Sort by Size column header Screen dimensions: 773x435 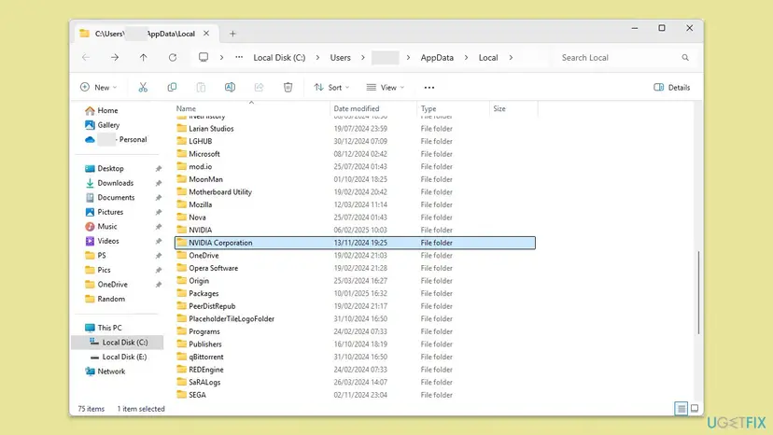[514, 108]
